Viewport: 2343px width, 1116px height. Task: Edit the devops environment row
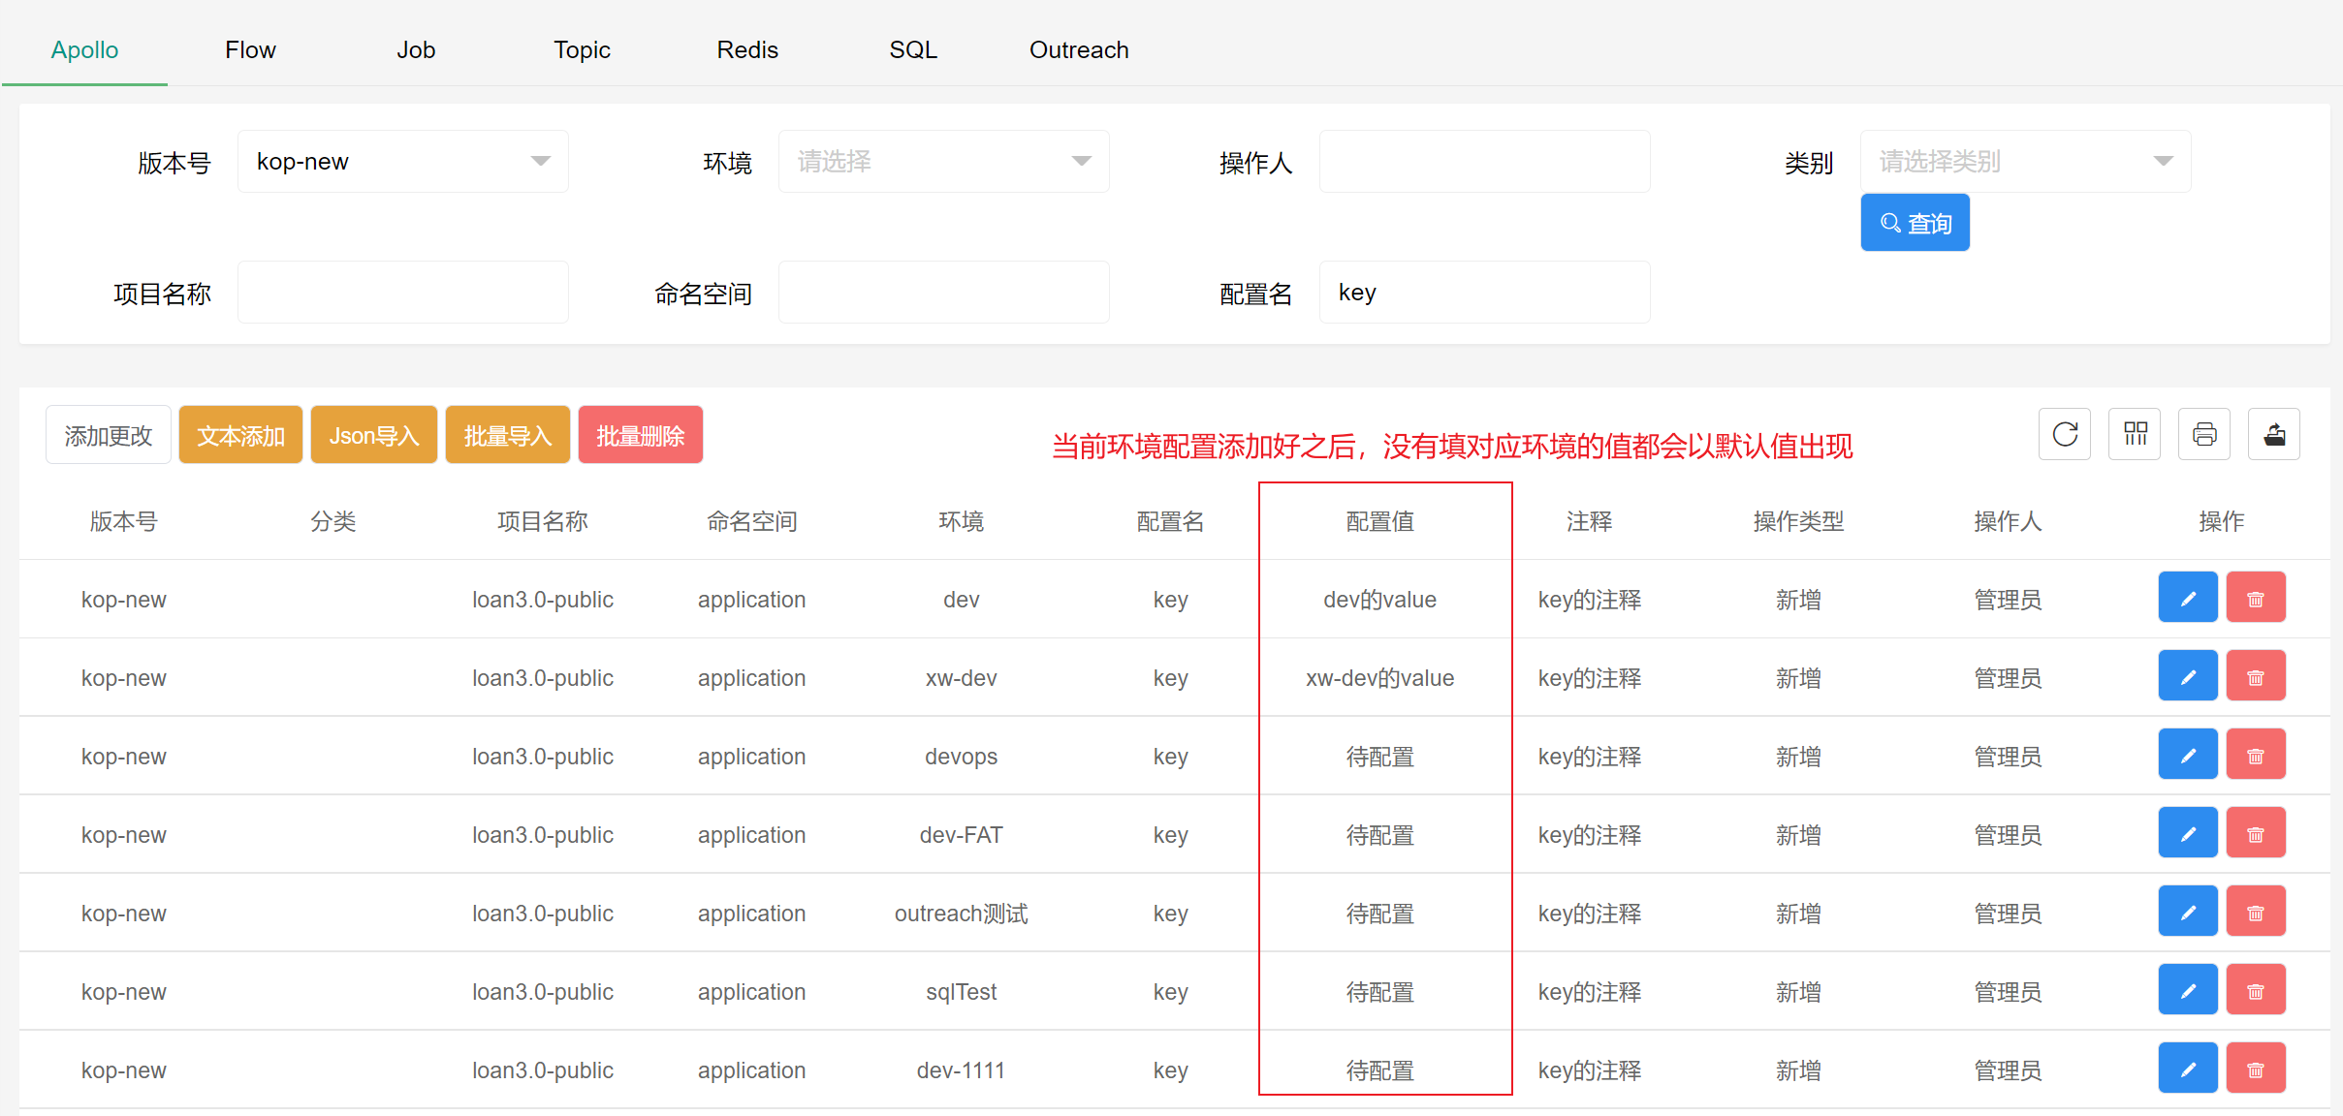2187,755
